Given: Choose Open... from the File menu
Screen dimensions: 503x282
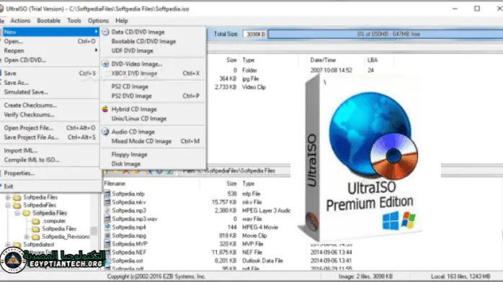Looking at the screenshot, I should click(x=50, y=41).
